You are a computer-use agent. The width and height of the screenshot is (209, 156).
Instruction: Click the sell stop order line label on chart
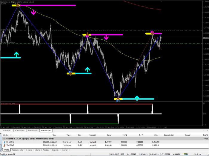click(x=8, y=42)
